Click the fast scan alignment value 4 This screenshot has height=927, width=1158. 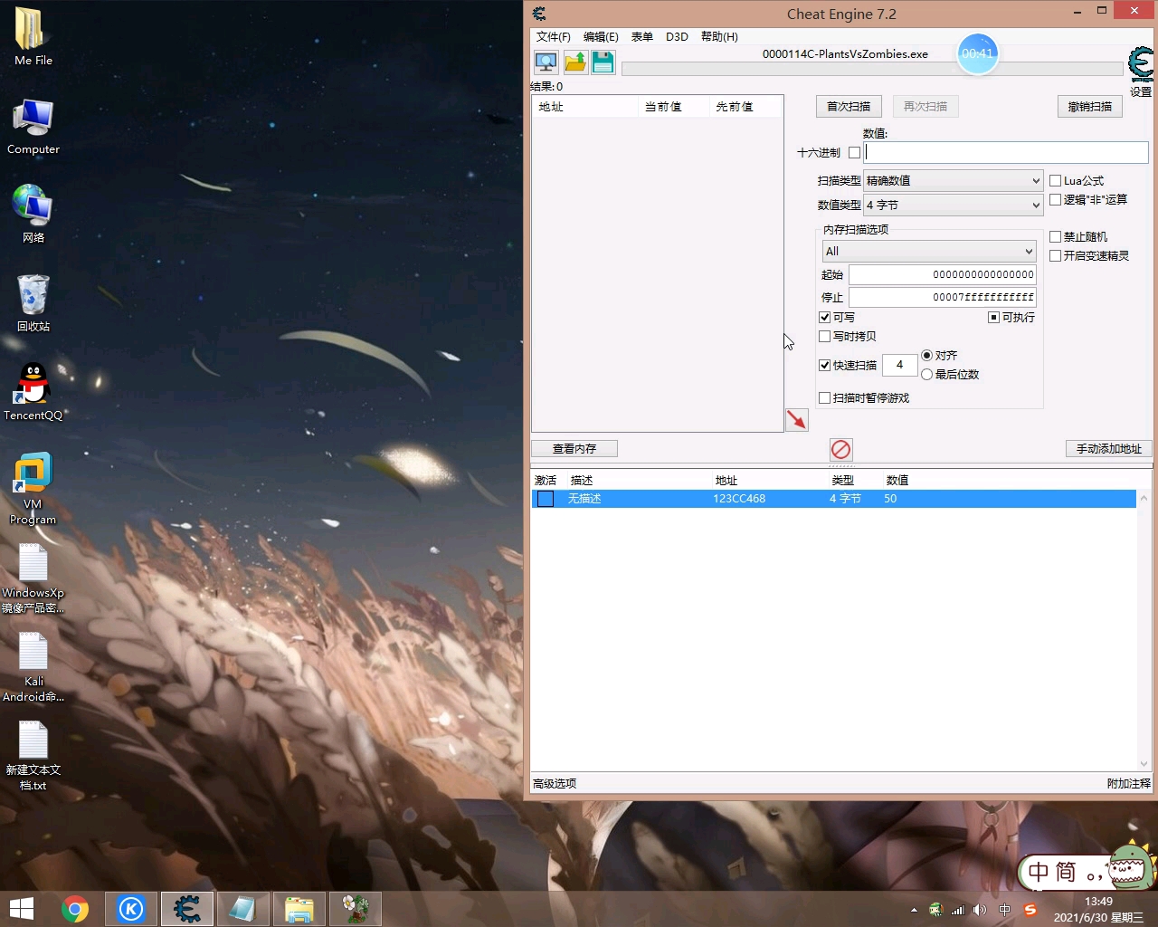pyautogui.click(x=900, y=366)
